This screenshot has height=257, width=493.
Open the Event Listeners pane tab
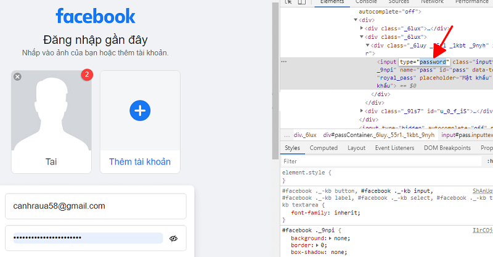click(x=394, y=148)
